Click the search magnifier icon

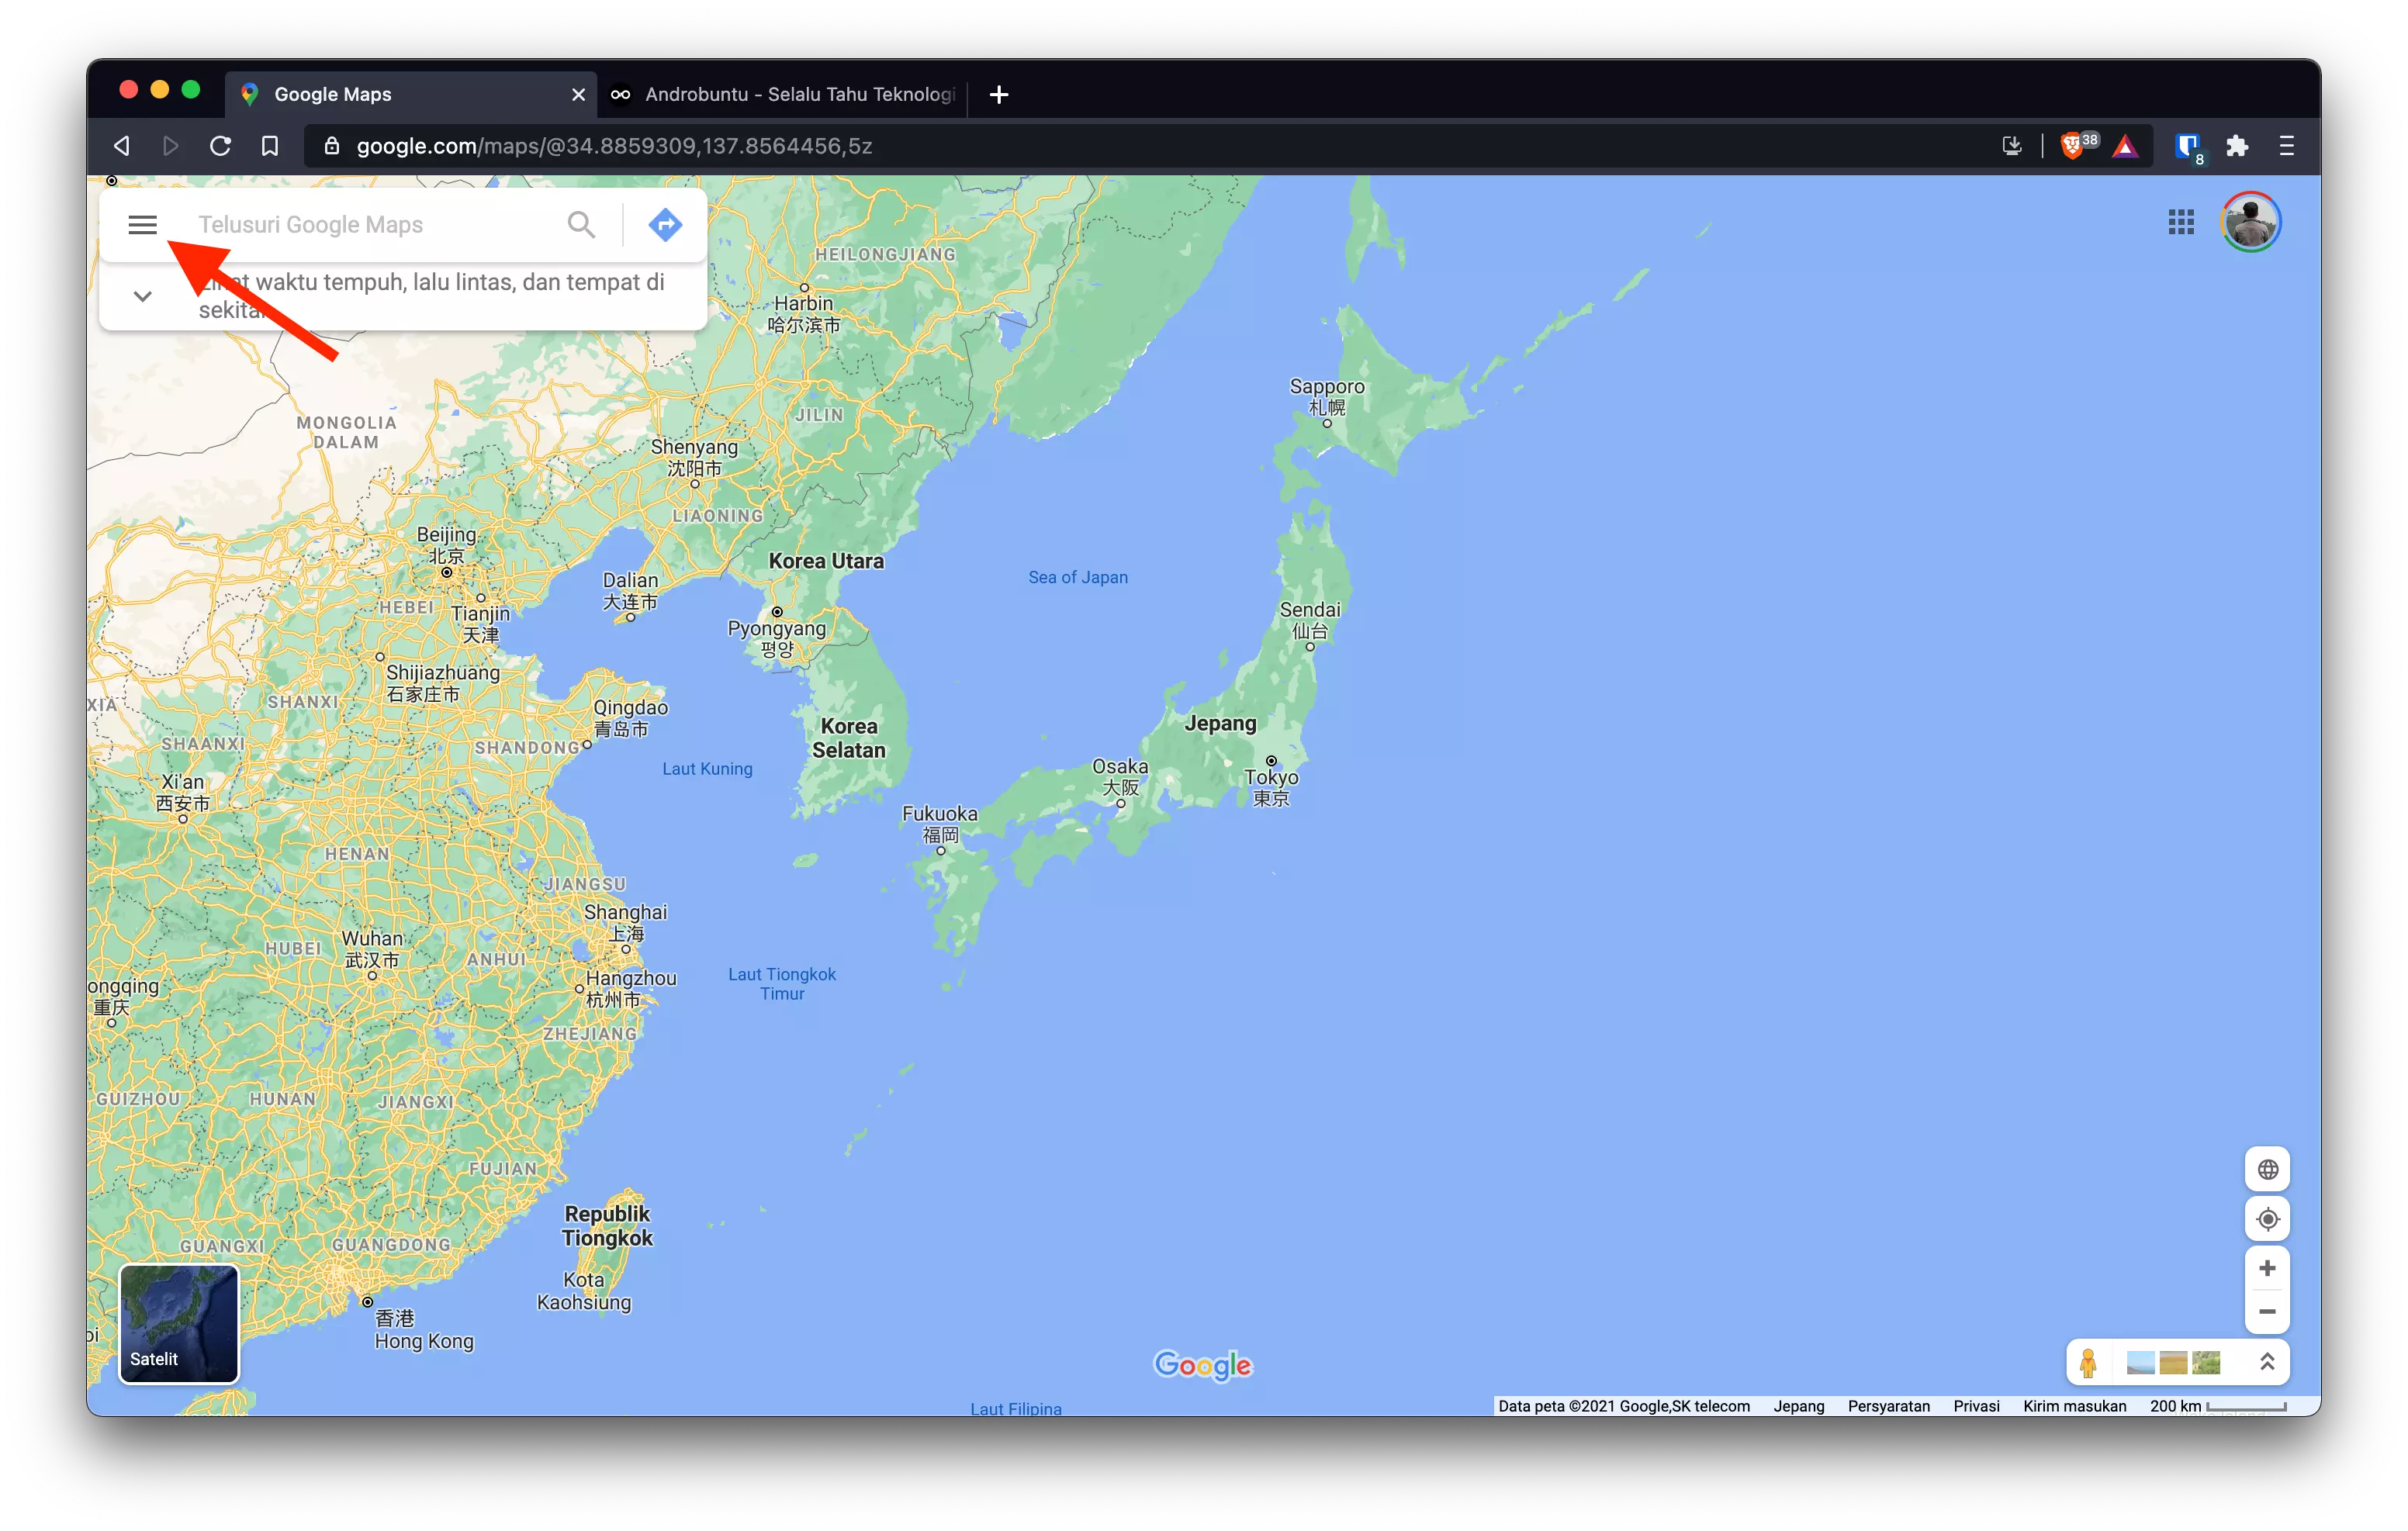click(x=581, y=224)
